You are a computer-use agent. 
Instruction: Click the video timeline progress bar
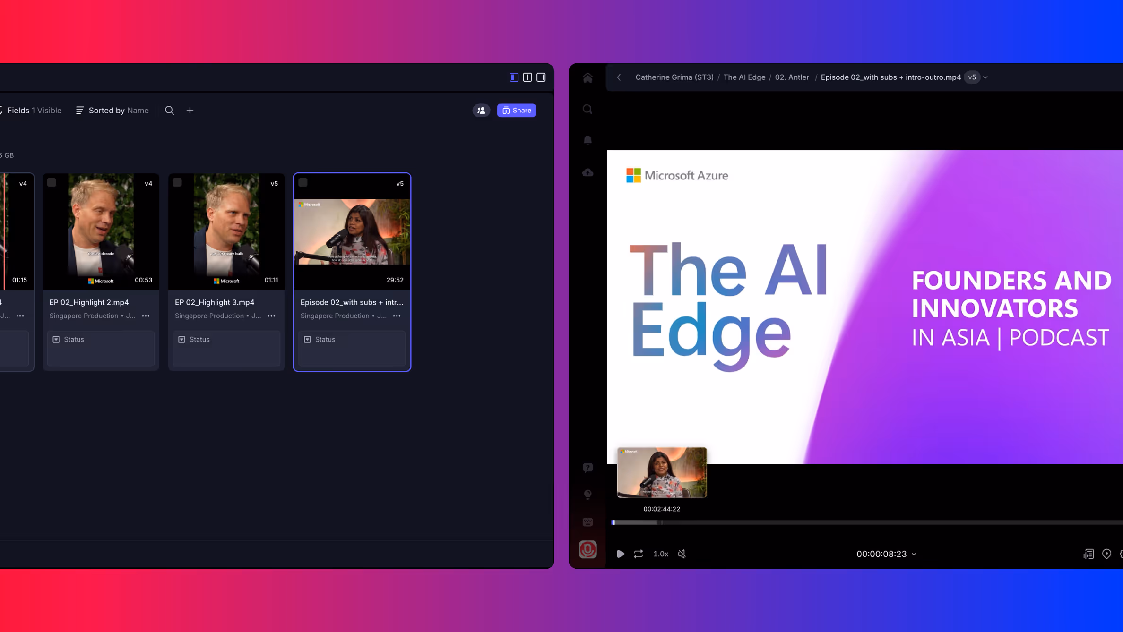pos(867,522)
